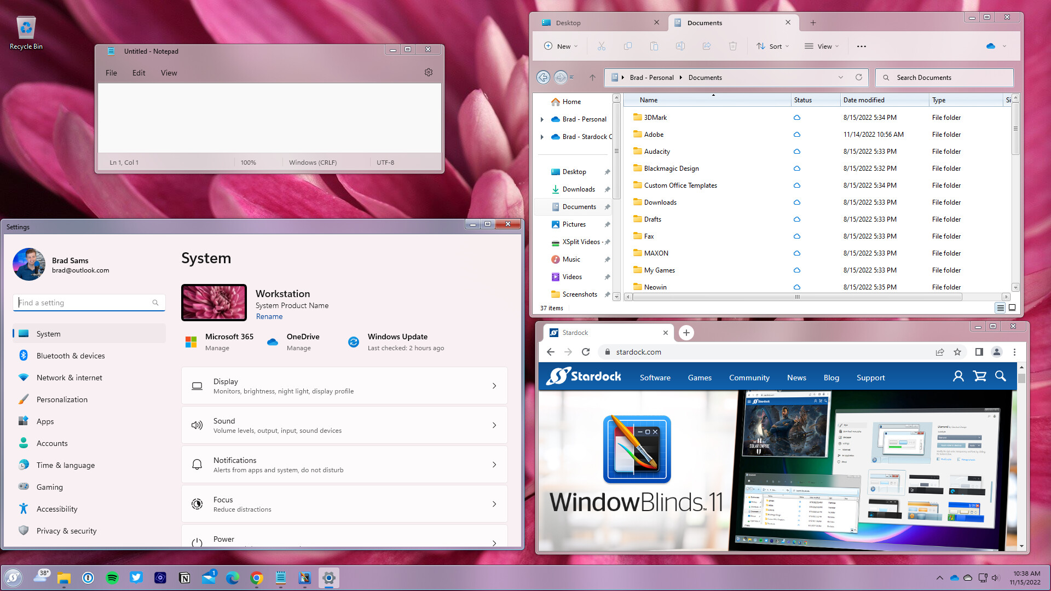Click the Delete icon in File Explorer toolbar

coord(733,46)
